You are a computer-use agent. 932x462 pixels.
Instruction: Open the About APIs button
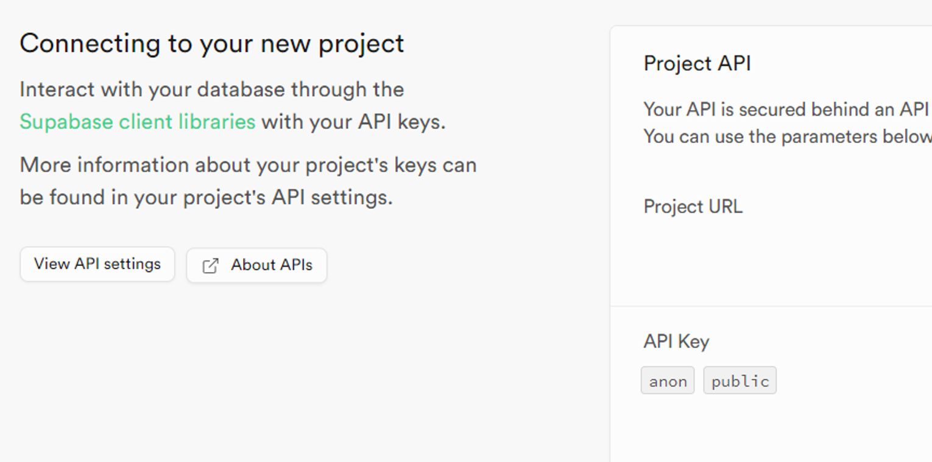coord(256,265)
